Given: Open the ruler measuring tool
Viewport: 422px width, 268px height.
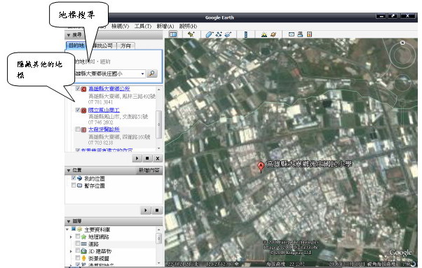Looking at the screenshot, I should point(246,34).
